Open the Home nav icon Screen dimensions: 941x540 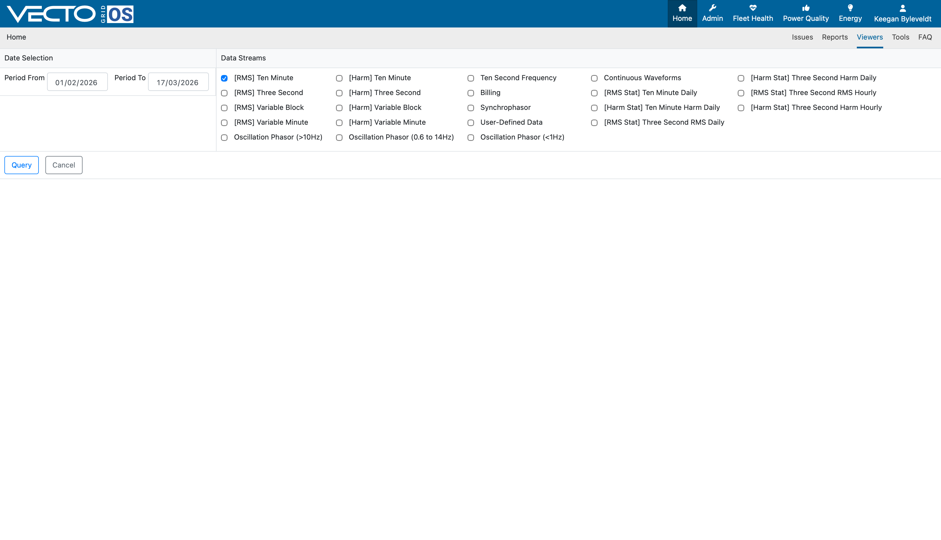tap(682, 8)
